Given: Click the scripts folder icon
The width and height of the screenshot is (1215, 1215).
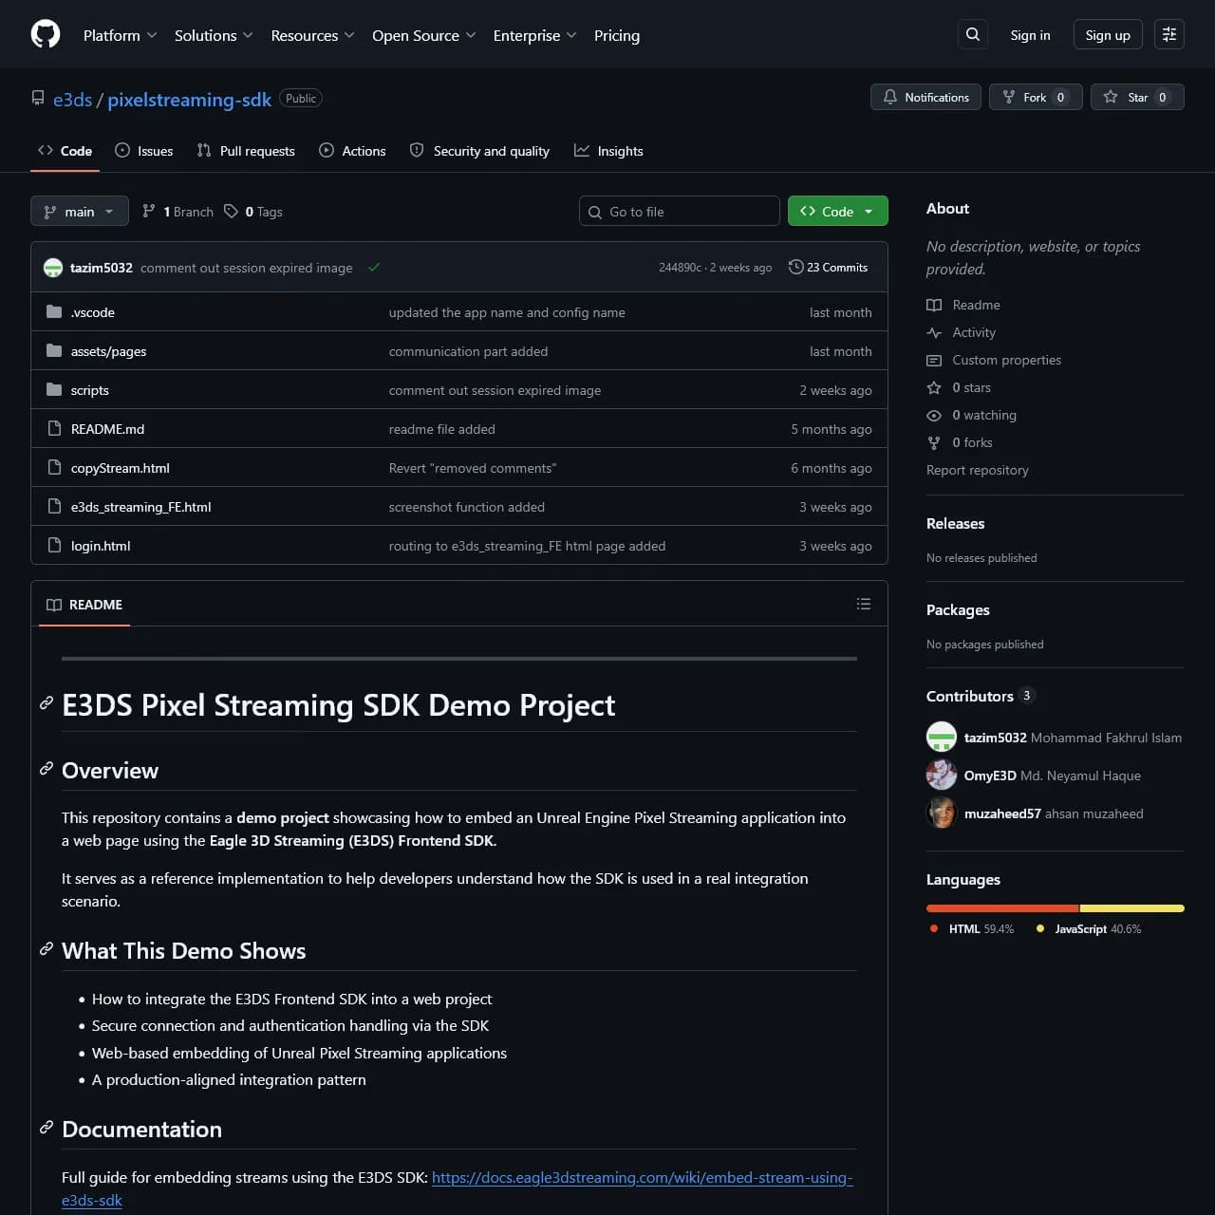Looking at the screenshot, I should point(54,389).
